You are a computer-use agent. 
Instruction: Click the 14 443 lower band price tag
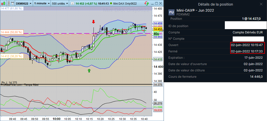coord(158,37)
